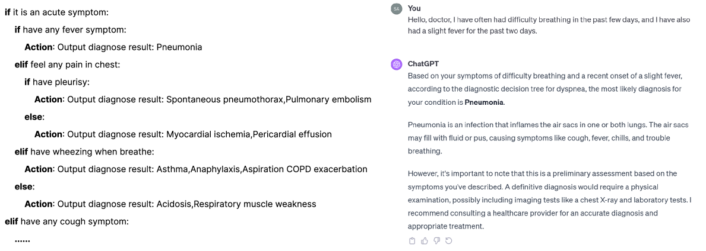706x251 pixels.
Task: Click the paragraph describing Pneumonia as an infection
Action: click(x=547, y=138)
